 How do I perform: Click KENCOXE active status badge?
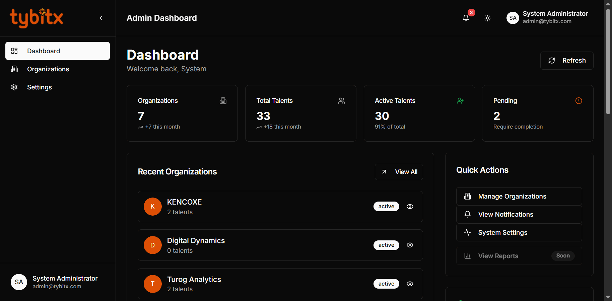386,207
